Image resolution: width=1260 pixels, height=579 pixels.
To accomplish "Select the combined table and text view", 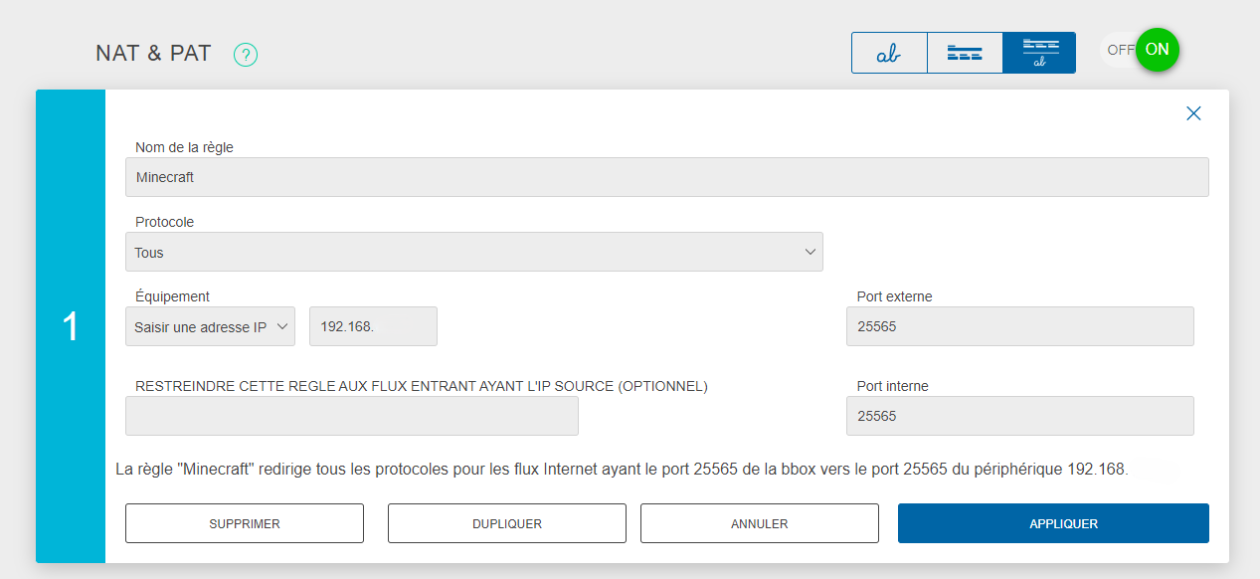I will click(x=1039, y=53).
